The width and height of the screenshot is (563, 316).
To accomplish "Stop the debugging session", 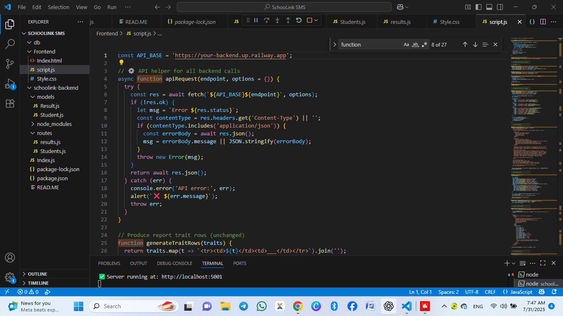I will 310,20.
